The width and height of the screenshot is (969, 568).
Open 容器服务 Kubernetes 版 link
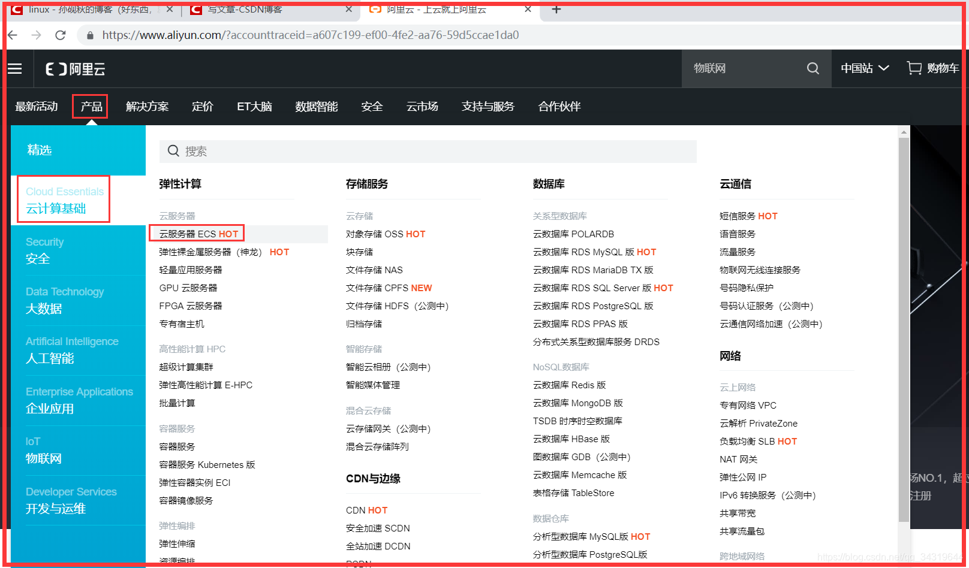coord(207,464)
